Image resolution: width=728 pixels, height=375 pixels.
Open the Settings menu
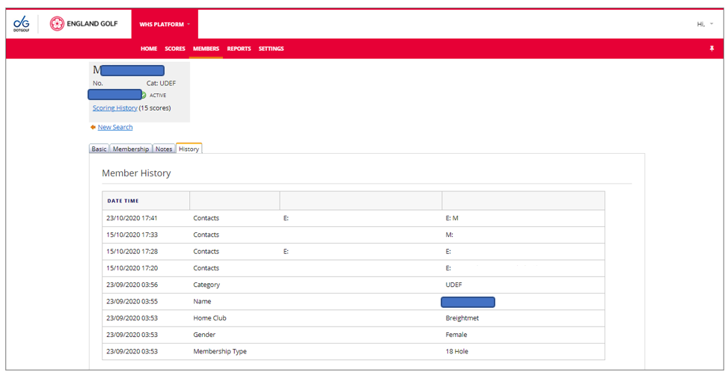pyautogui.click(x=271, y=49)
